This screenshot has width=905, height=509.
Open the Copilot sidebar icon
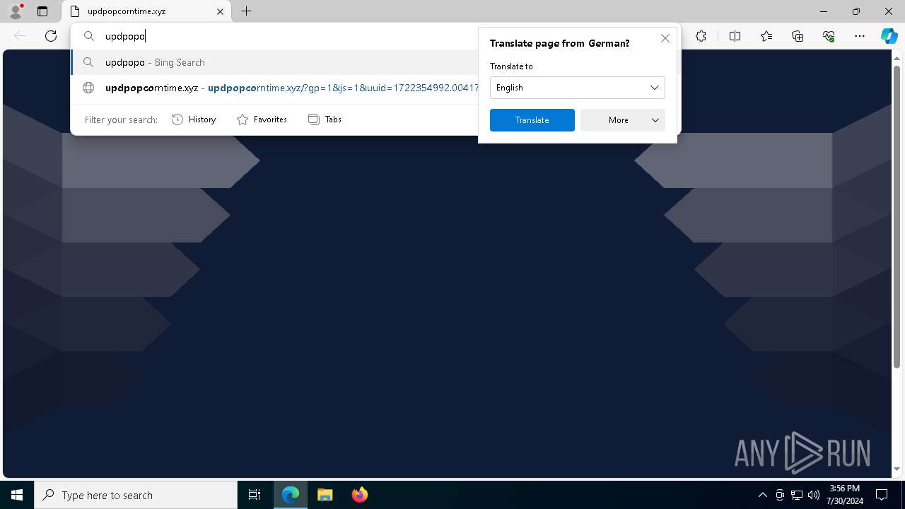[x=889, y=36]
